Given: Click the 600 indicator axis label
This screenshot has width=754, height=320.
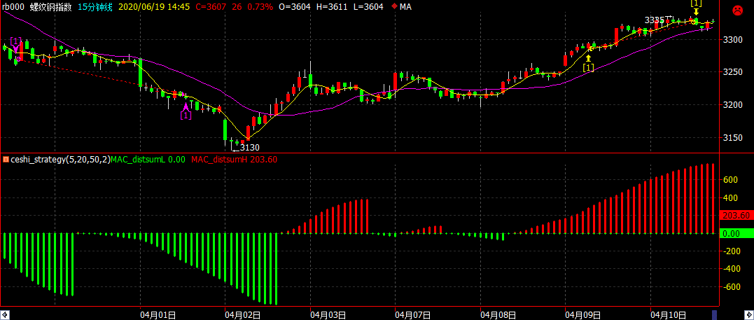Looking at the screenshot, I should click(x=731, y=180).
